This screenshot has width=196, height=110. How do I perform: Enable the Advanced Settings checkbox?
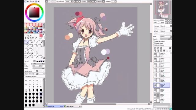pyautogui.click(x=25, y=76)
